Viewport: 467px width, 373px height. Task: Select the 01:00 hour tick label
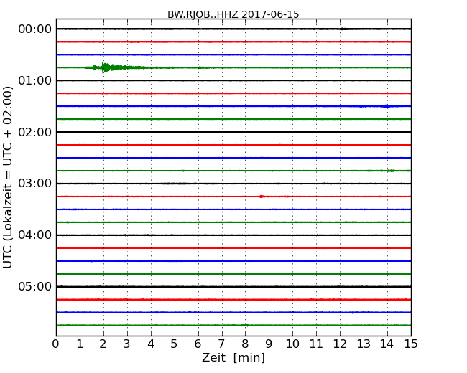[x=35, y=80]
